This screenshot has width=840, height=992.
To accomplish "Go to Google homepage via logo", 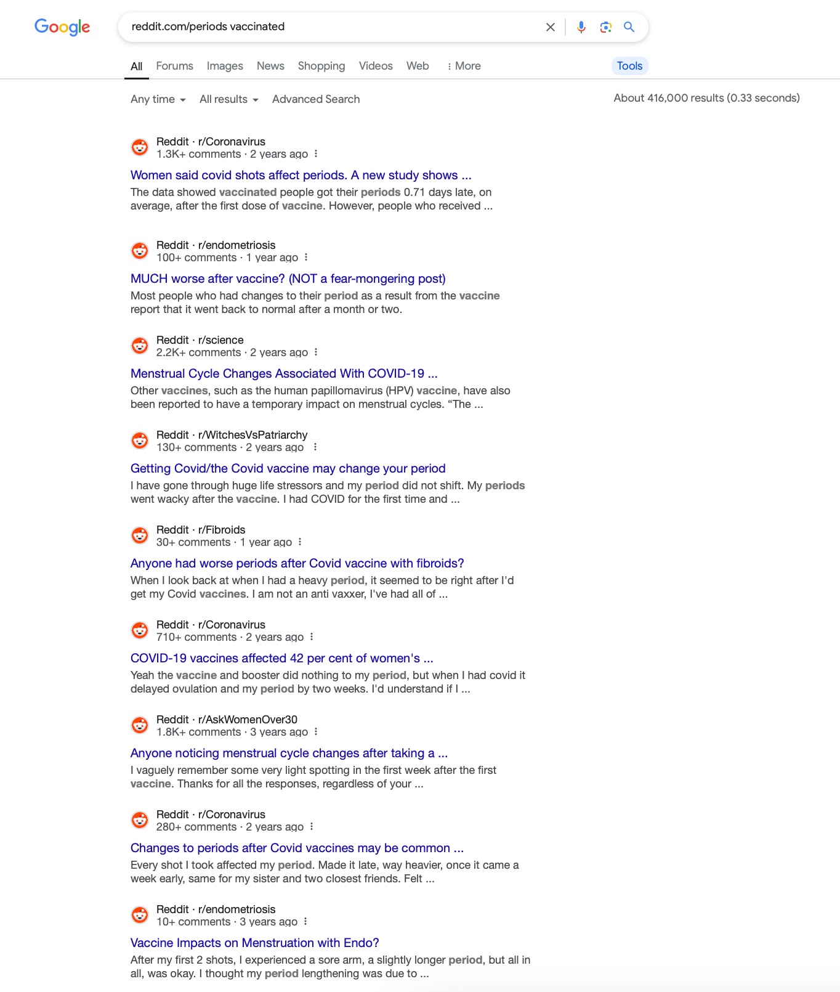I will (x=62, y=27).
